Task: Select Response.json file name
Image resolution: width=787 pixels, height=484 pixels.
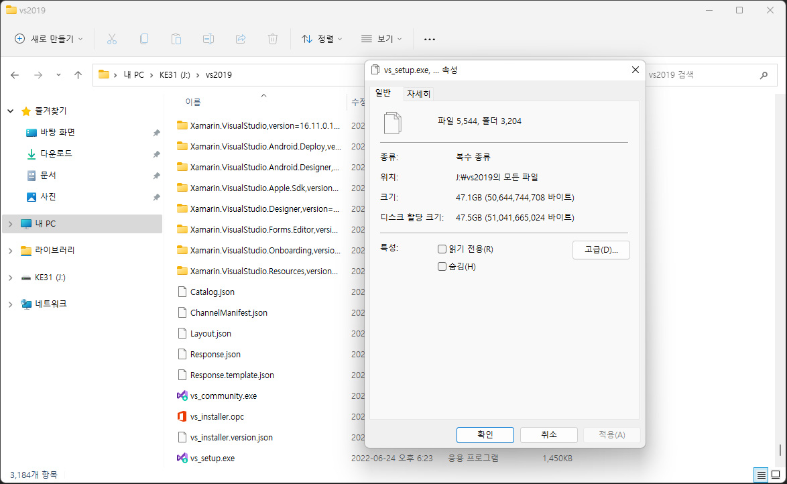Action: point(215,354)
